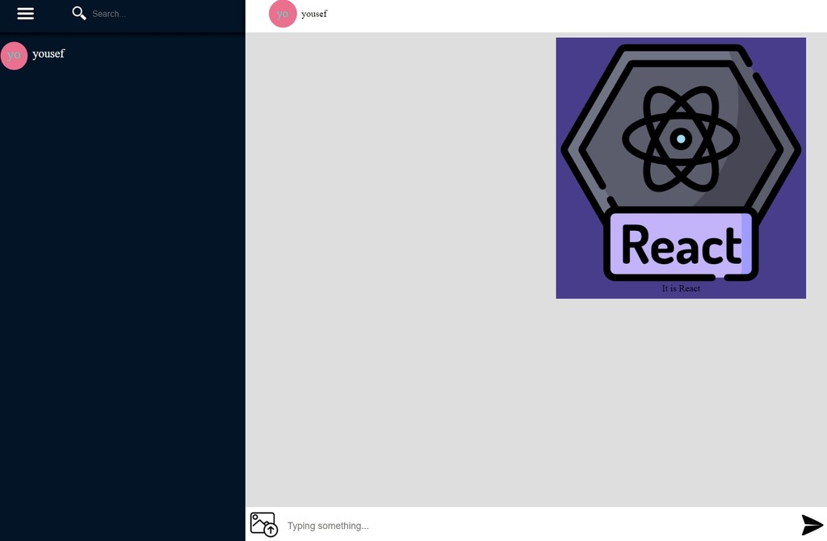Open the yousef chat name in sidebar
This screenshot has height=541, width=827.
tap(48, 54)
